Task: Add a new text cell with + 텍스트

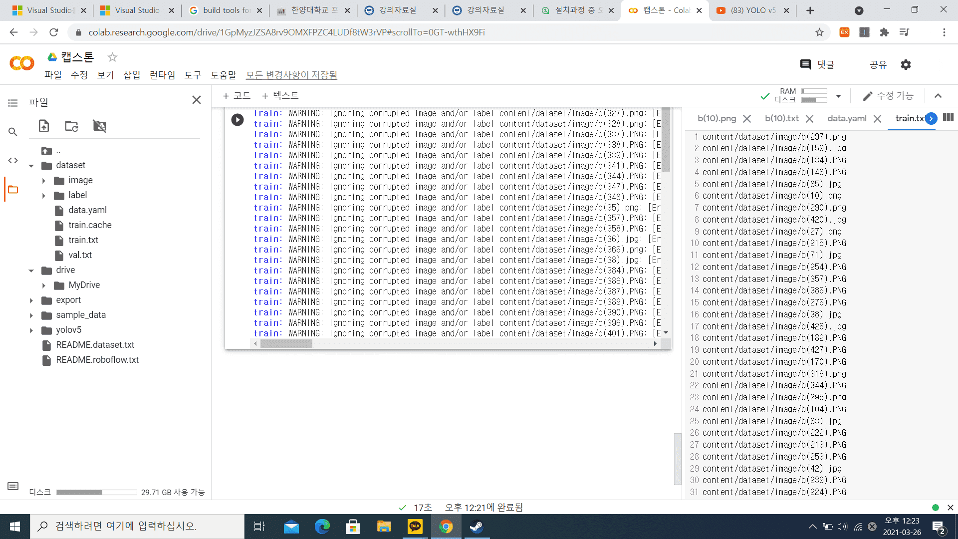Action: pos(280,95)
